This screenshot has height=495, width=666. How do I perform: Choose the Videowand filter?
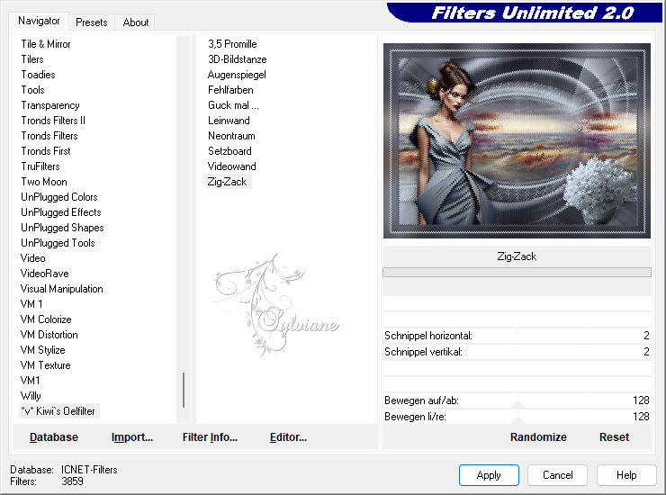[231, 166]
